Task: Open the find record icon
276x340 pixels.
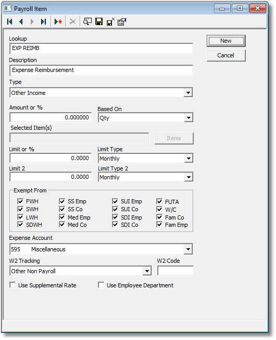Action: tap(87, 21)
